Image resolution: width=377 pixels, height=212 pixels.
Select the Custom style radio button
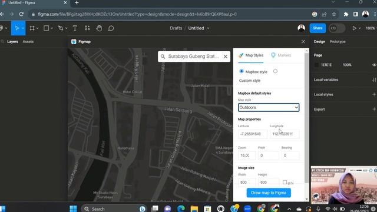pos(275,71)
